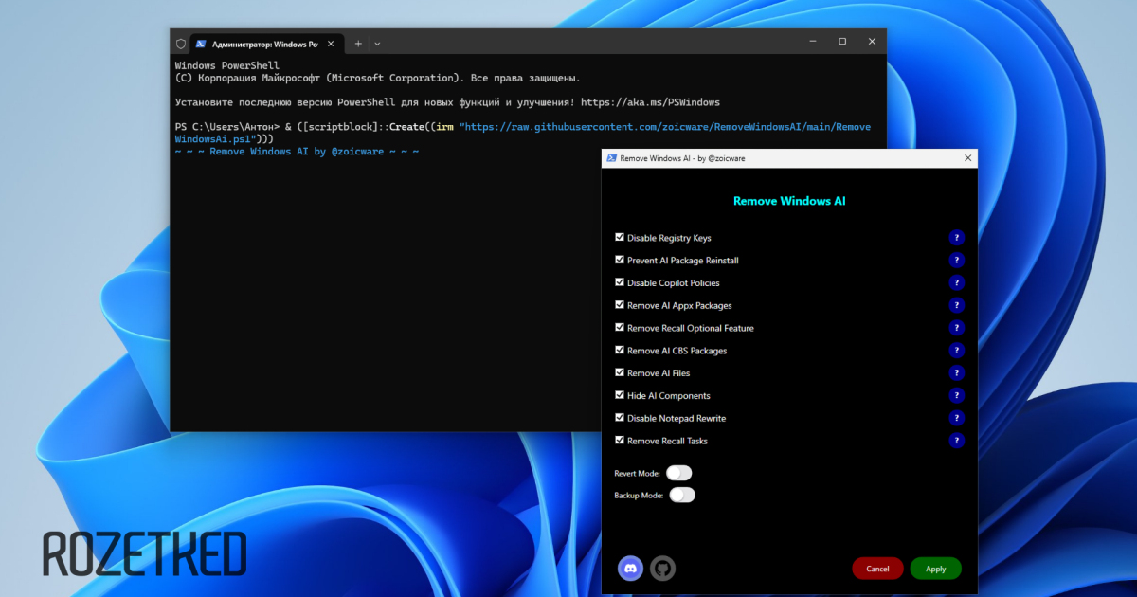Show help for Prevent AI Package Reinstall
The width and height of the screenshot is (1137, 597).
coord(956,261)
